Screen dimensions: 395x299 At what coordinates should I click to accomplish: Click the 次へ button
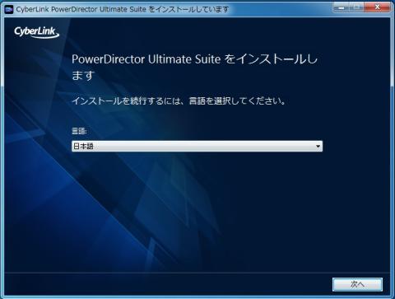[x=357, y=284]
